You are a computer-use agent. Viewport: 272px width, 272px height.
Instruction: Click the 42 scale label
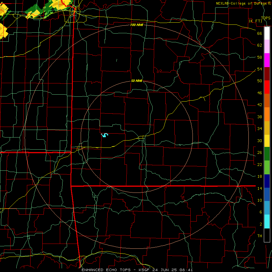coord(260,105)
